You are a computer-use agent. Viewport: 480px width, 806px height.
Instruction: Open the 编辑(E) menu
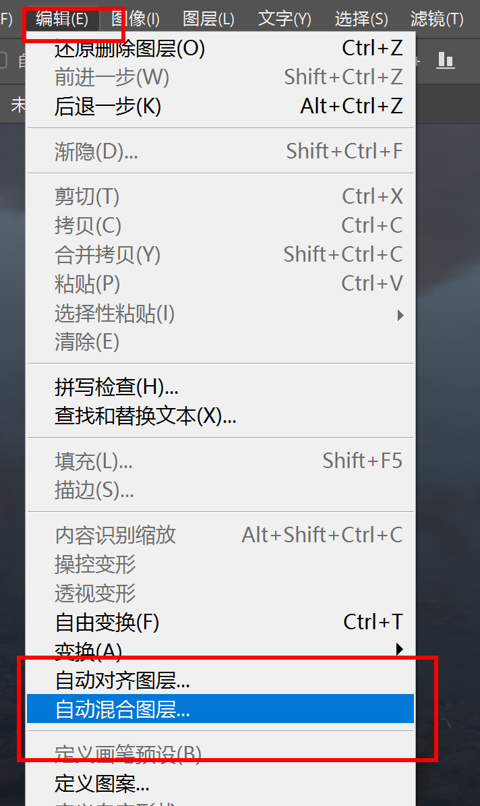point(62,19)
